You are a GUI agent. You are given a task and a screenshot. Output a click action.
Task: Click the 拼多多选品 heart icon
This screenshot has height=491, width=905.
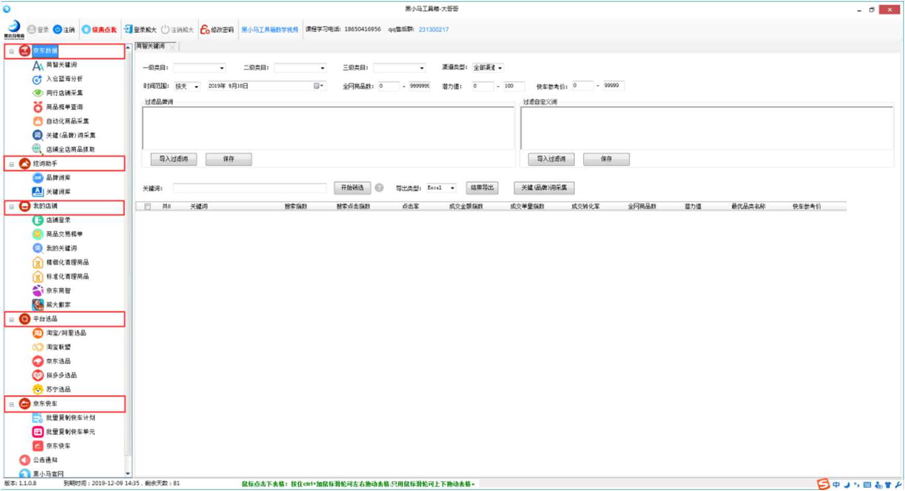pos(38,375)
